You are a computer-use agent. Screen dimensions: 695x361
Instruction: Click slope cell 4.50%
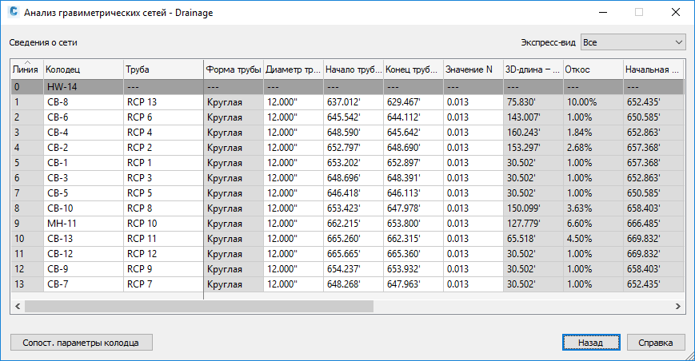click(x=593, y=239)
